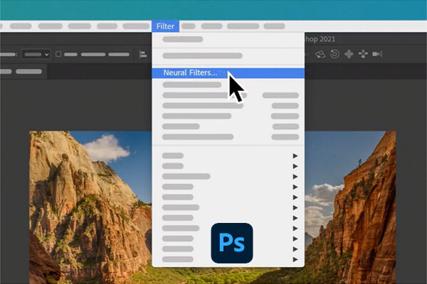Select the menu item directly above Neural Filters
The width and height of the screenshot is (427, 284).
(202, 55)
